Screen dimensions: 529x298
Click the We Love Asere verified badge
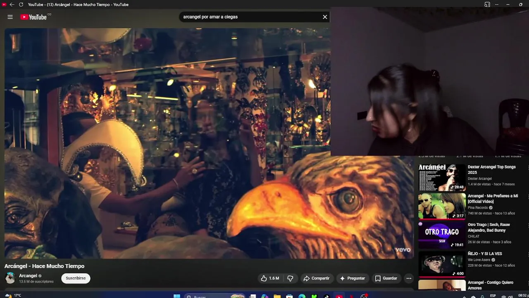[493, 260]
